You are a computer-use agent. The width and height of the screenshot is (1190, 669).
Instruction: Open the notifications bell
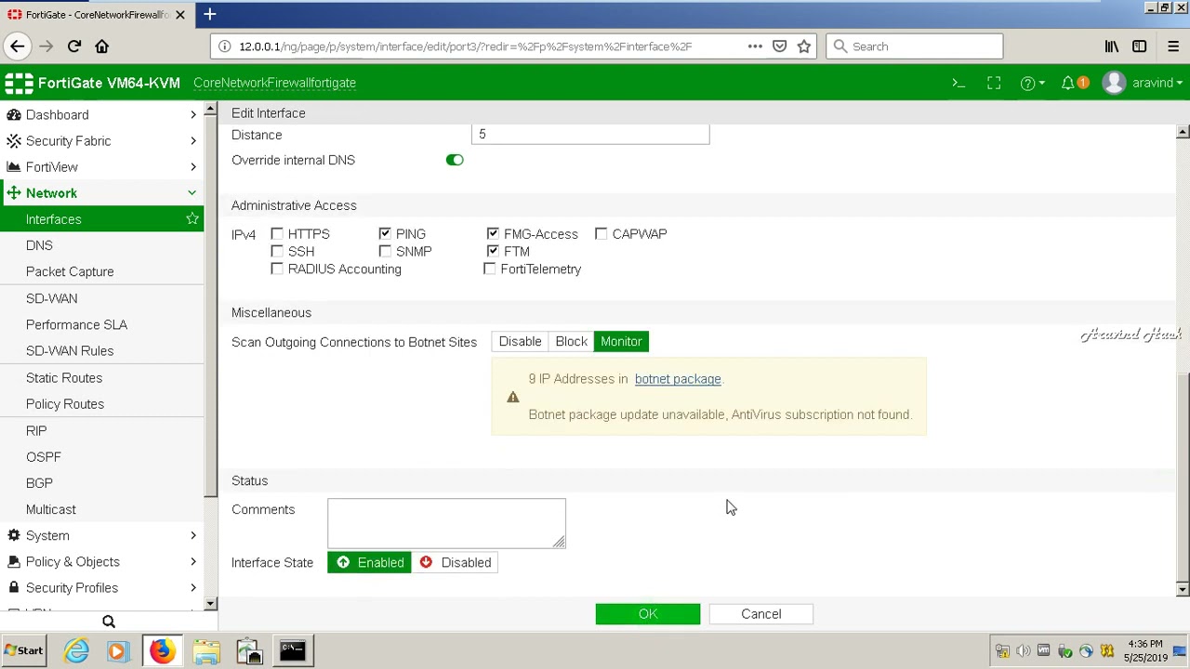pos(1068,83)
